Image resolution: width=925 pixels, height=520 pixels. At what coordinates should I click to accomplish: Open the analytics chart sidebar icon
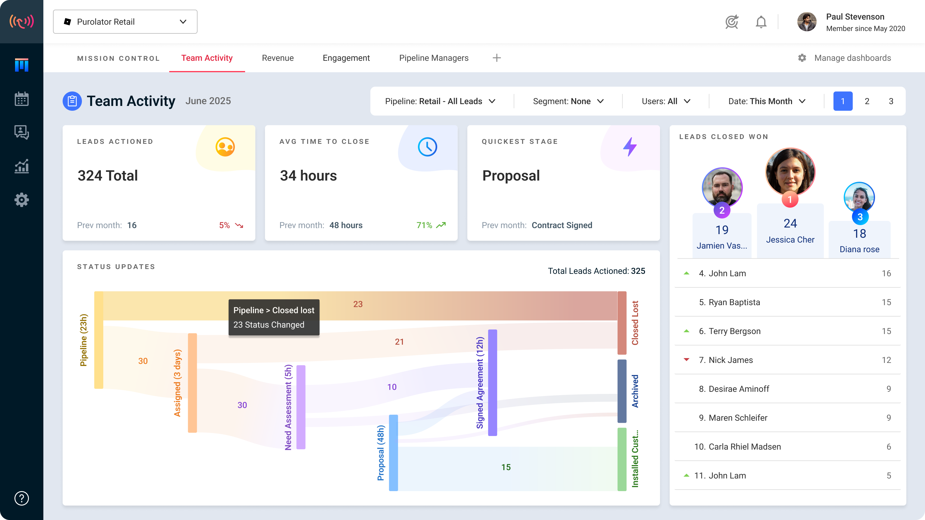click(22, 166)
